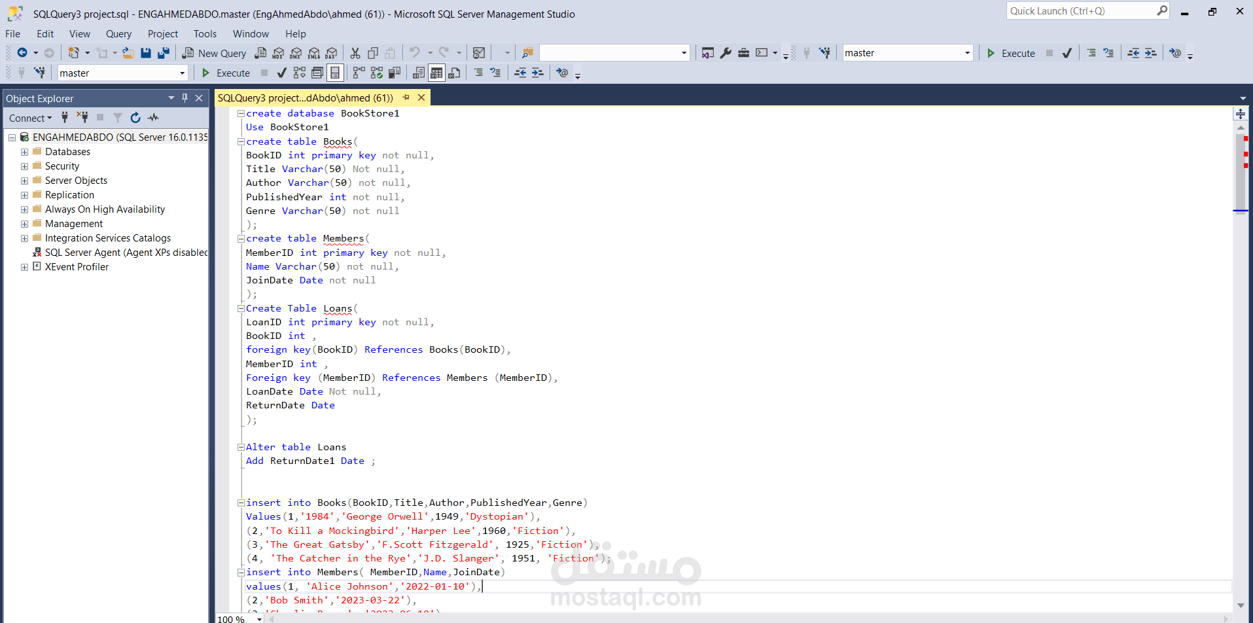This screenshot has height=623, width=1253.
Task: Click the editor split bar handle
Action: click(1241, 114)
